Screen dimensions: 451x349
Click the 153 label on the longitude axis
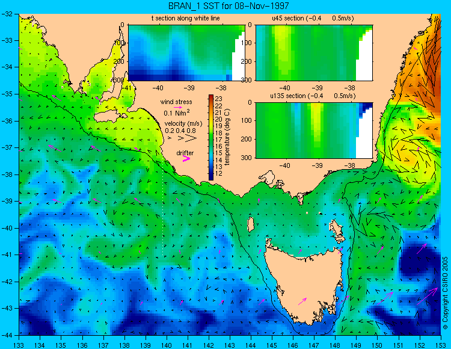440,345
